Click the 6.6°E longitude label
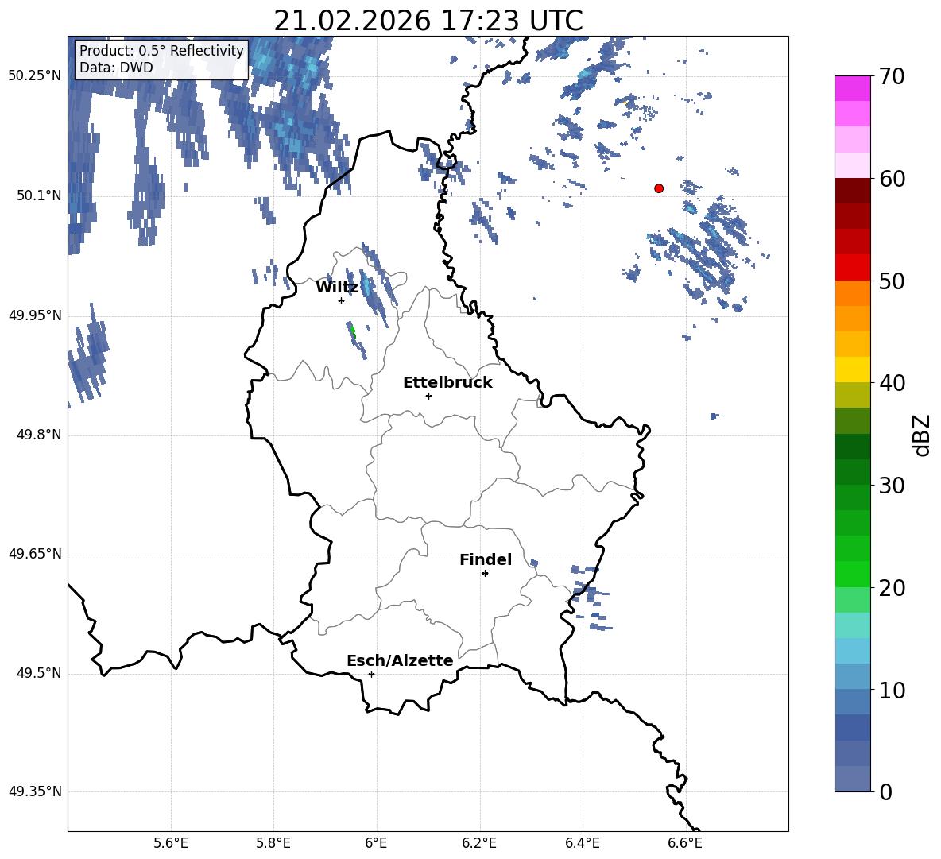 pyautogui.click(x=685, y=844)
